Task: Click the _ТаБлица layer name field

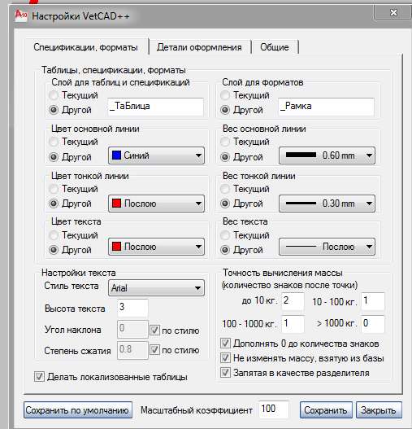Action: pyautogui.click(x=155, y=107)
